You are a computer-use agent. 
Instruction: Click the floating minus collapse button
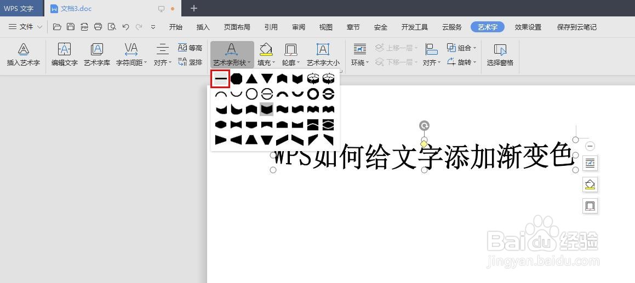tap(590, 146)
